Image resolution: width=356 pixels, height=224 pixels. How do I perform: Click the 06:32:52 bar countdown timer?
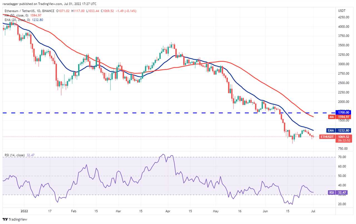(x=344, y=140)
